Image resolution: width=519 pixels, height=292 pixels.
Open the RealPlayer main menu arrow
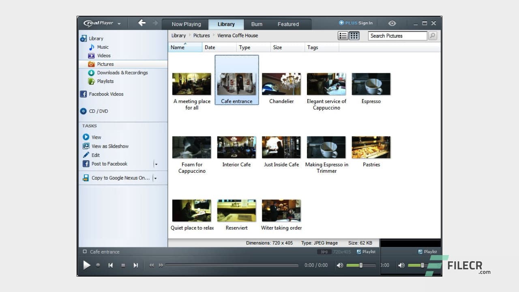119,23
